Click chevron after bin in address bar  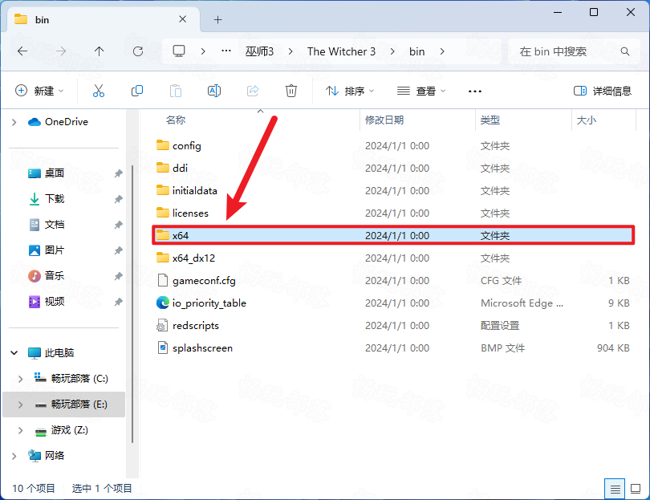(442, 51)
